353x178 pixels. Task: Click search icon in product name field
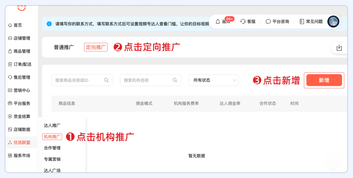pyautogui.click(x=106, y=80)
